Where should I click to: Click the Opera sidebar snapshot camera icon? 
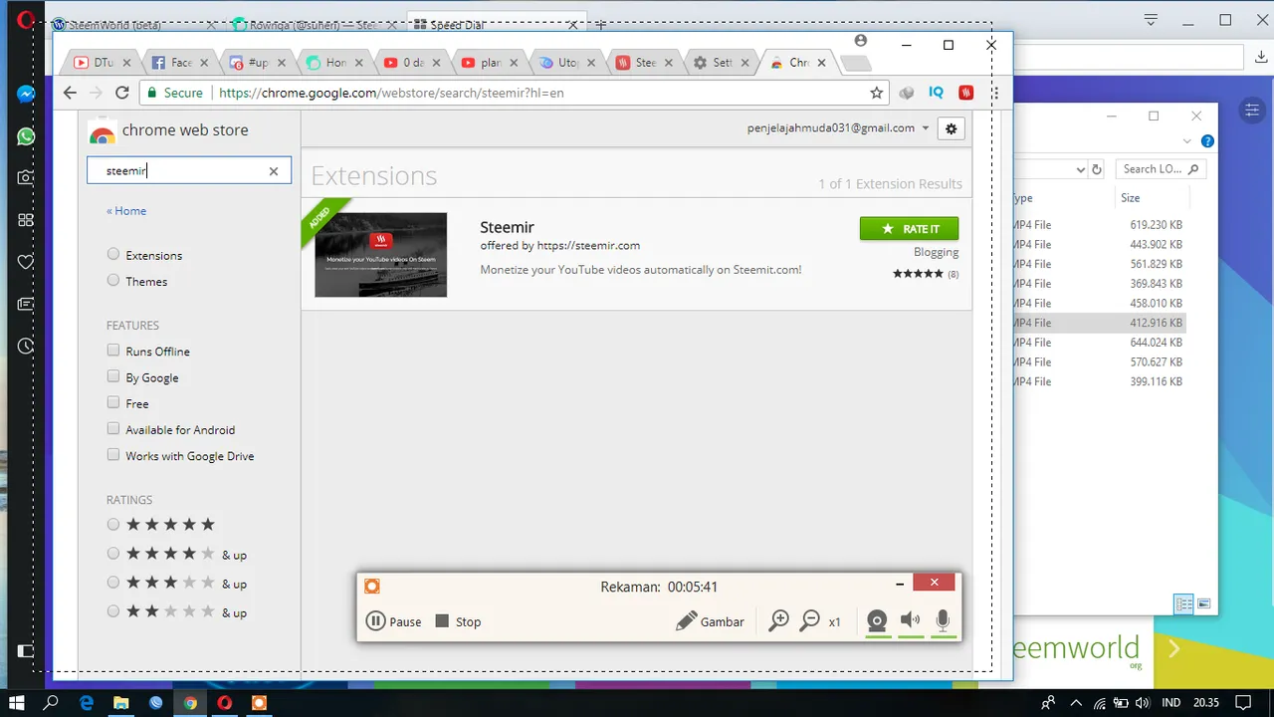click(x=26, y=177)
